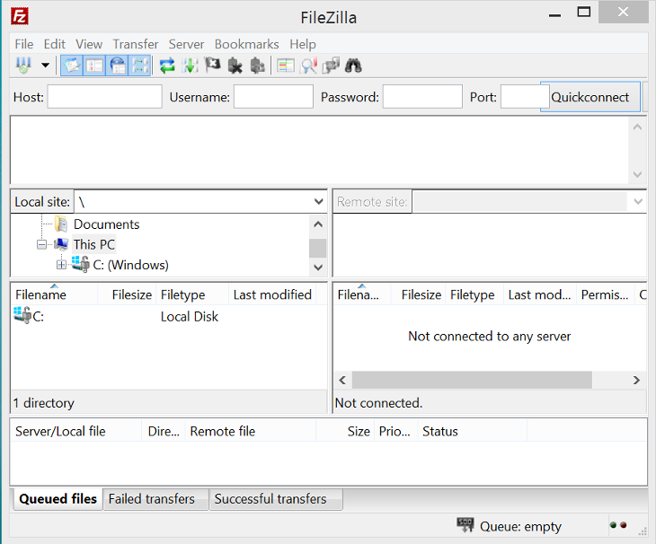This screenshot has width=656, height=544.
Task: Sort remote list by Permissions column
Action: [x=605, y=294]
